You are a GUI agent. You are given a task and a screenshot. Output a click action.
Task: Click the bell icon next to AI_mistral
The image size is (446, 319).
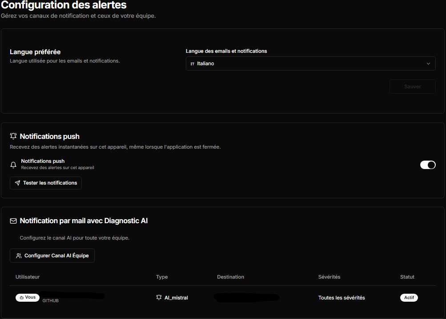point(159,297)
